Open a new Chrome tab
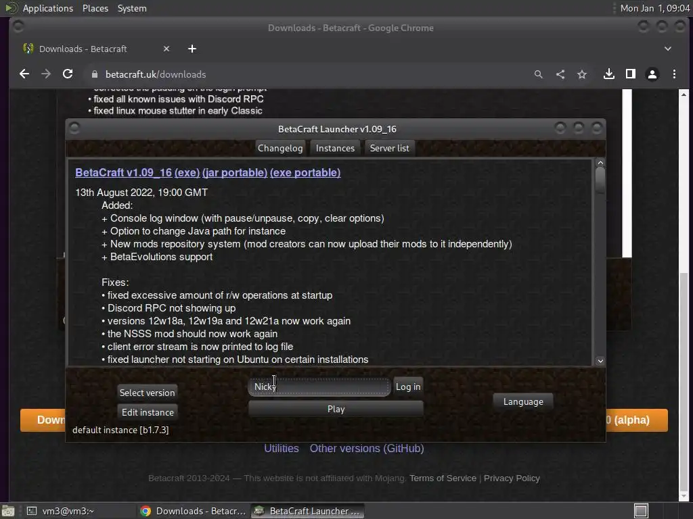693x519 pixels. (192, 49)
